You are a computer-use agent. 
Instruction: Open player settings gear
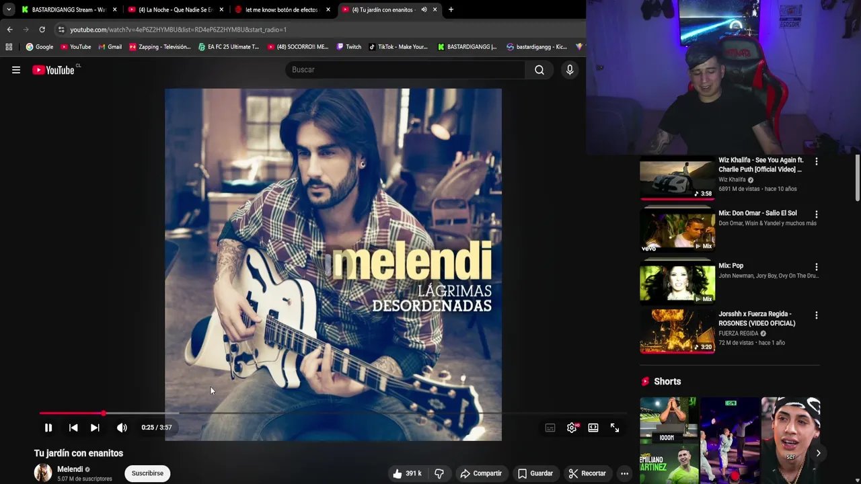[x=572, y=428]
